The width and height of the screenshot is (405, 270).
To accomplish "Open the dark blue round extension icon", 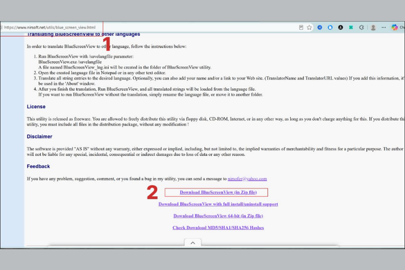I will pyautogui.click(x=320, y=28).
